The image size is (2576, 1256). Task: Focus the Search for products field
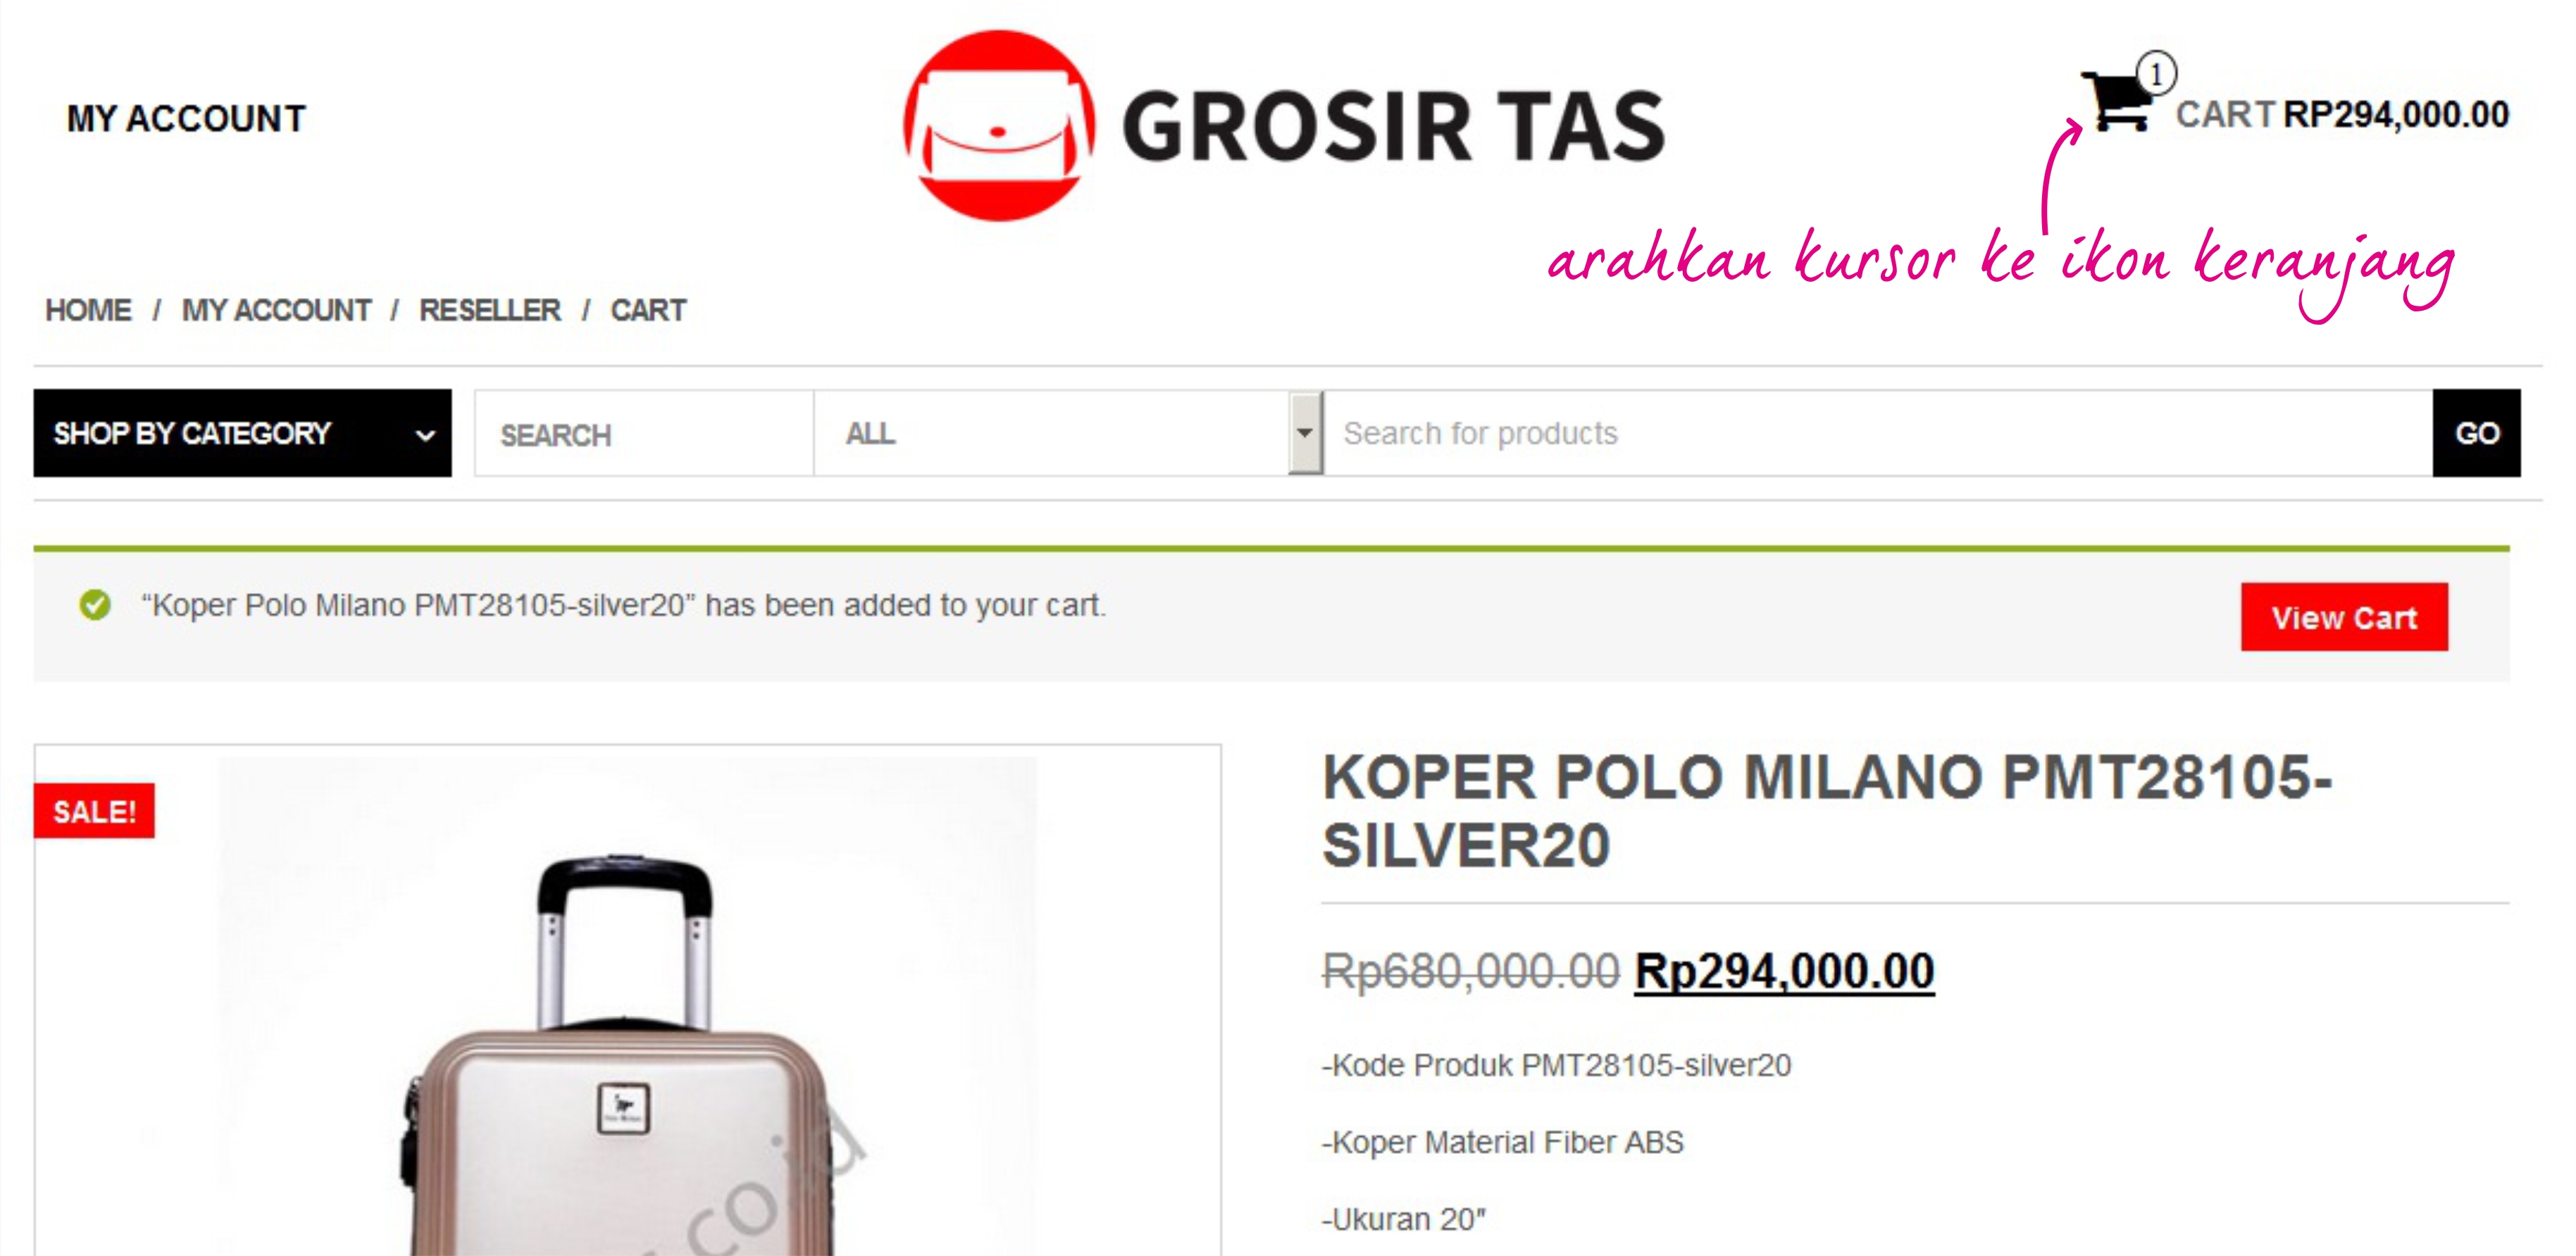[x=1878, y=433]
